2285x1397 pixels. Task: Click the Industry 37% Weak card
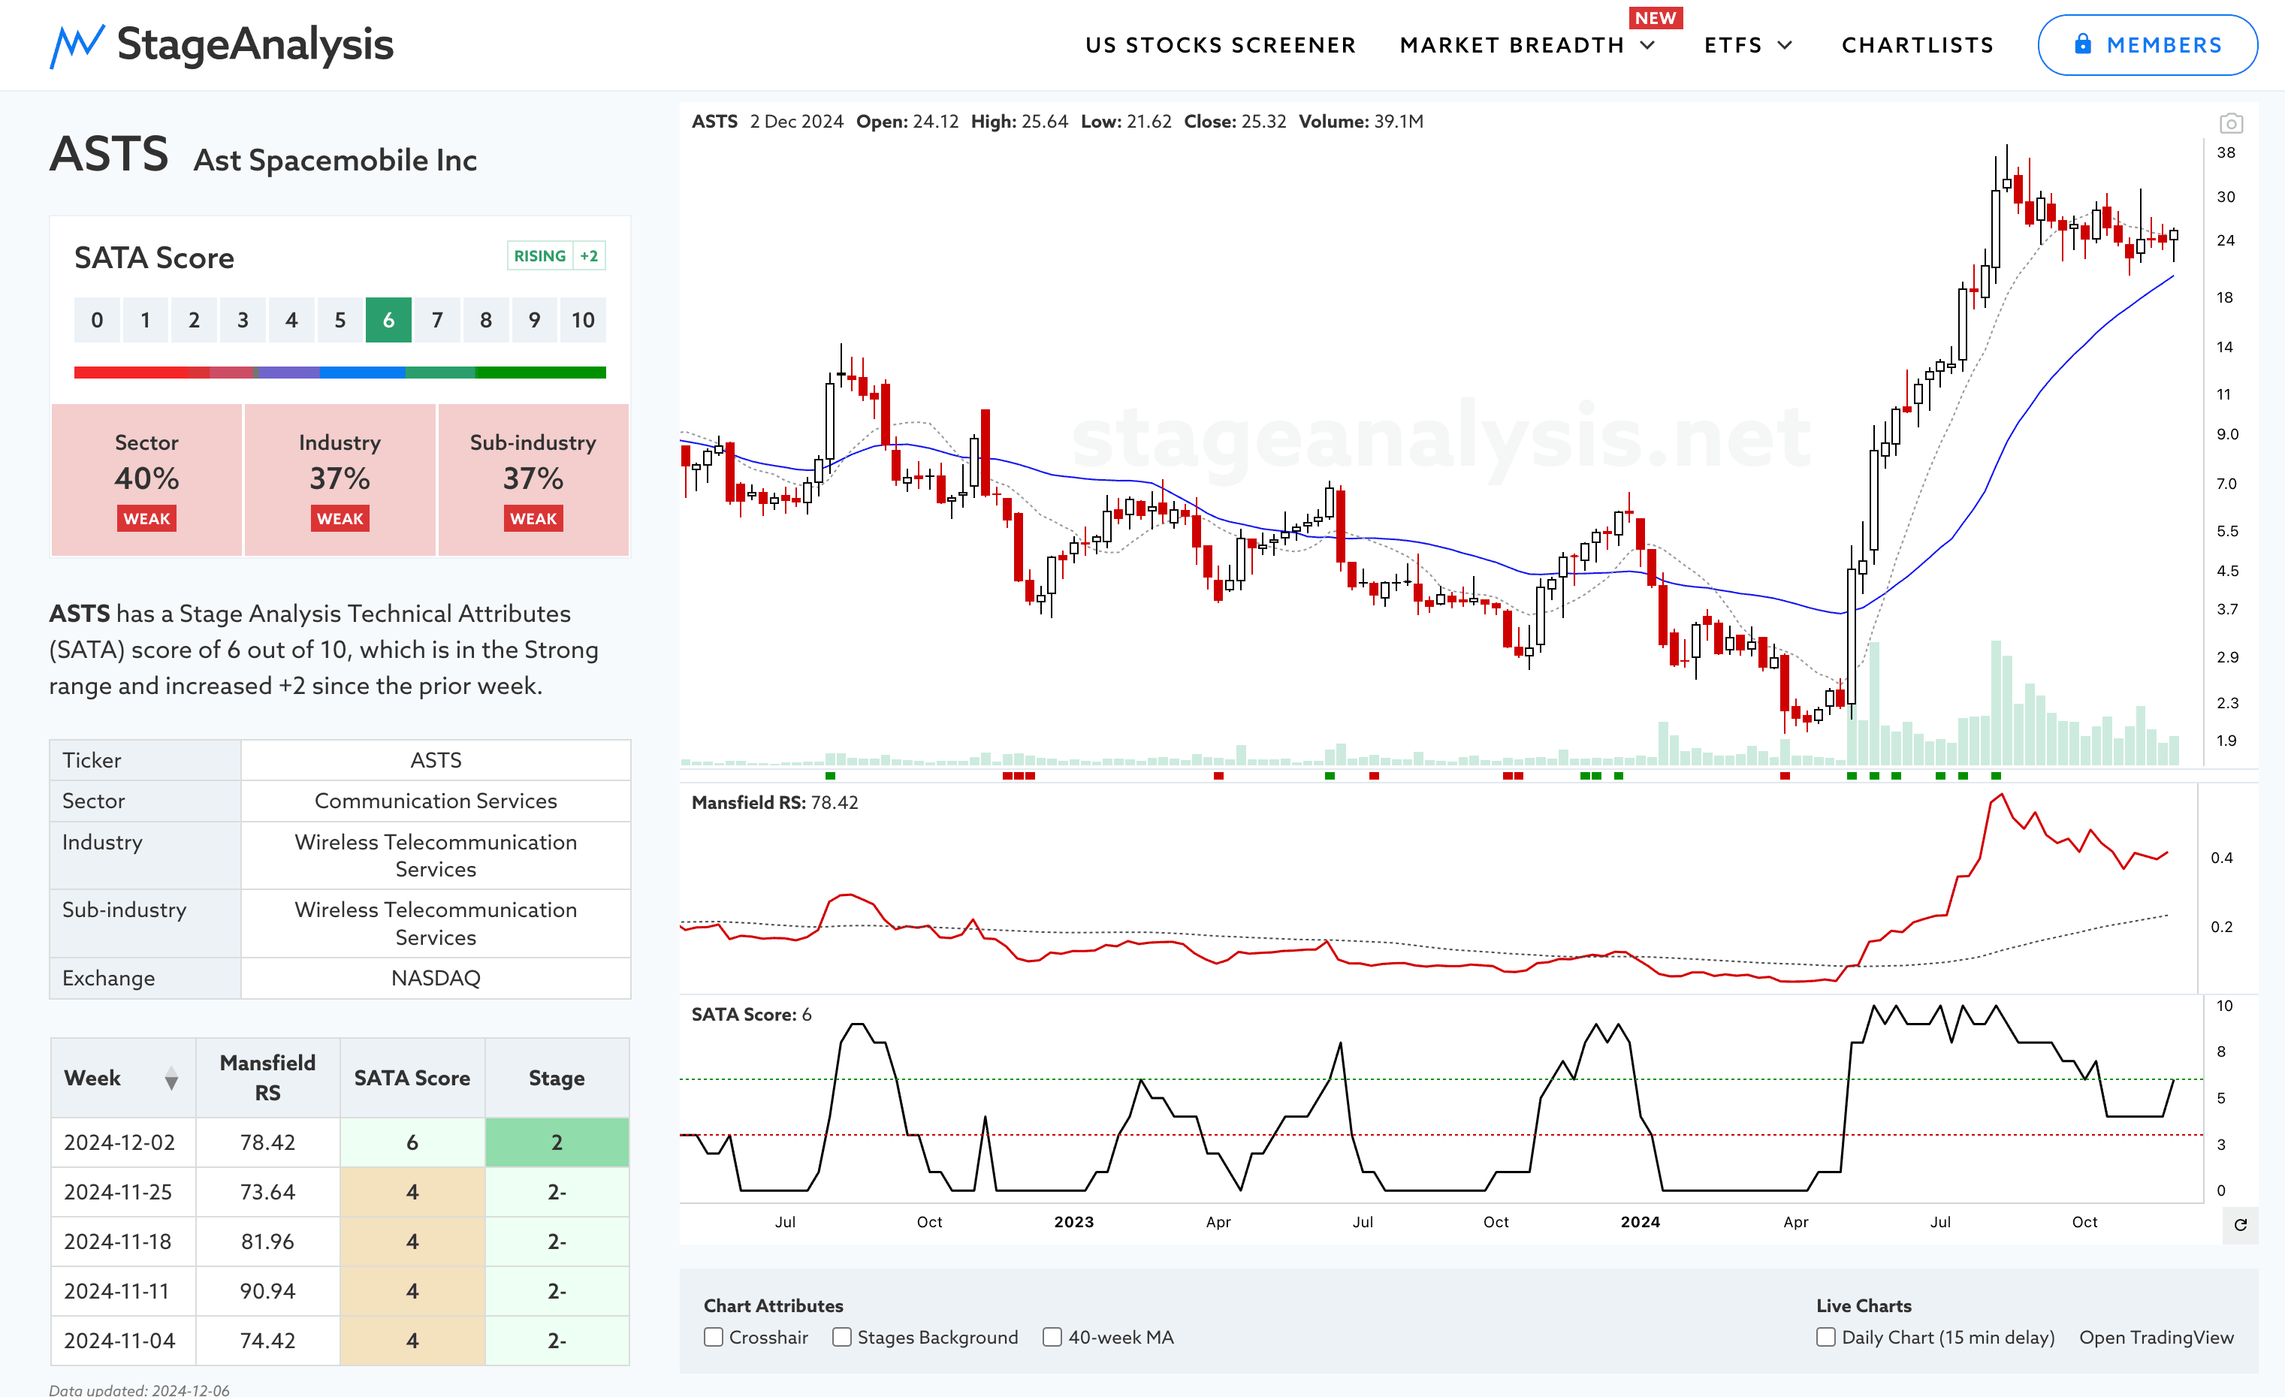pyautogui.click(x=340, y=479)
